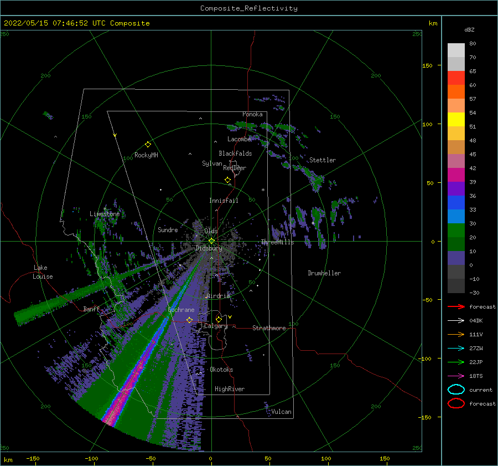Image resolution: width=498 pixels, height=466 pixels.
Task: Click the red forecast ellipse icon
Action: tap(456, 403)
